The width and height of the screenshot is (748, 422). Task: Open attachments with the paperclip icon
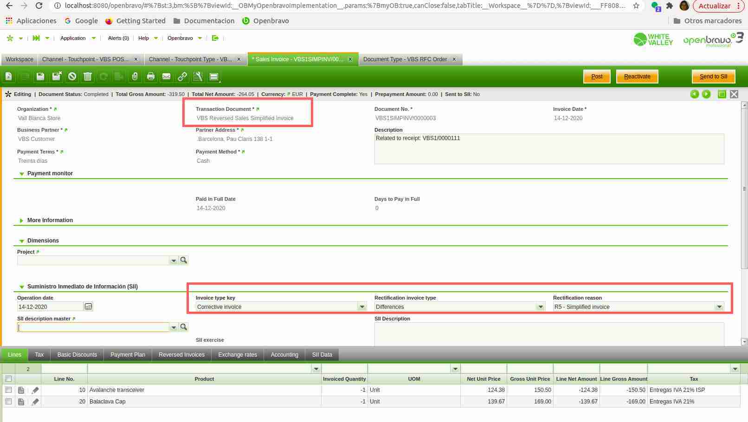click(x=135, y=77)
